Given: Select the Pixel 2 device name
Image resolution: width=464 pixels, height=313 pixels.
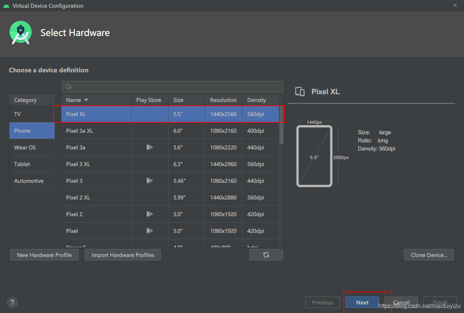Looking at the screenshot, I should click(74, 214).
